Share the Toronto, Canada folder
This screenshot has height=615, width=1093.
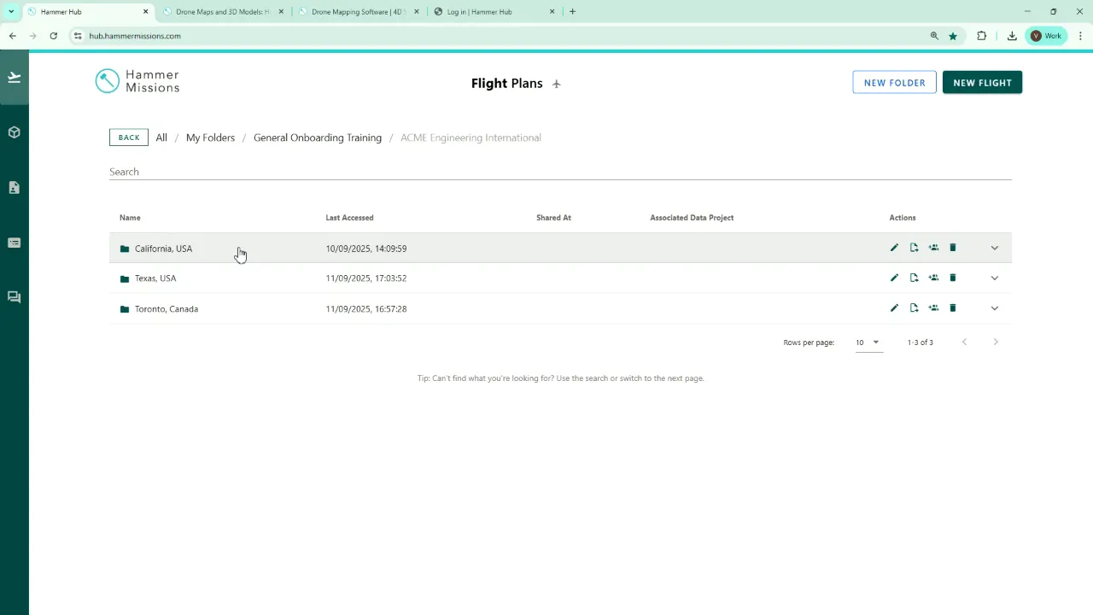tap(933, 308)
